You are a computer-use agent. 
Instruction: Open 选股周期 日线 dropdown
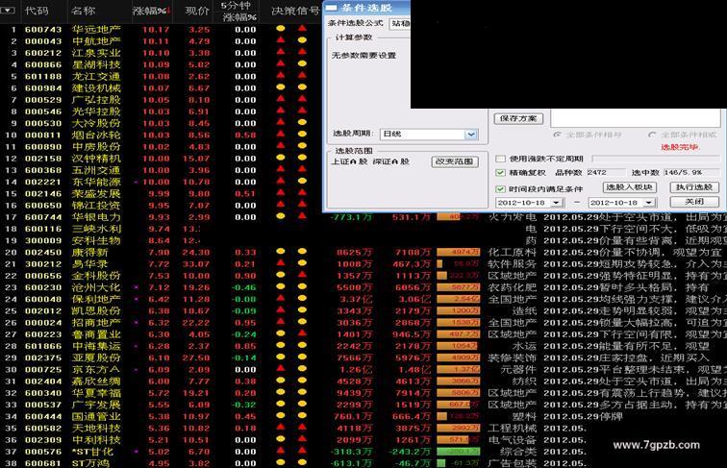coord(471,135)
